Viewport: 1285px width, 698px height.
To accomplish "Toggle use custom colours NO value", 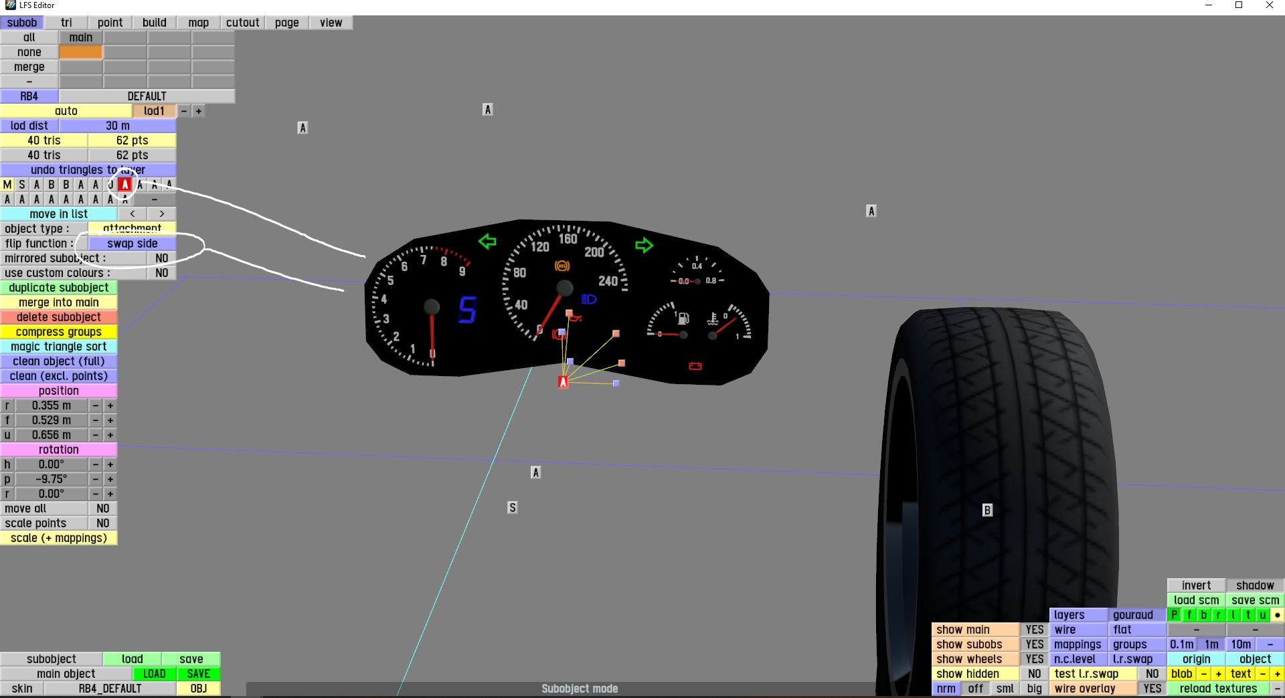I will point(162,273).
